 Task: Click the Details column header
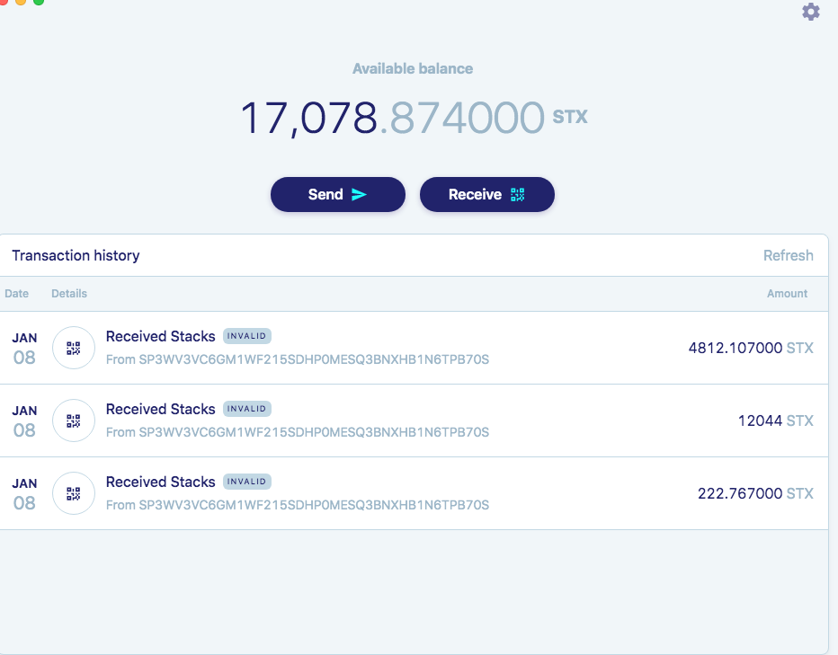coord(69,293)
